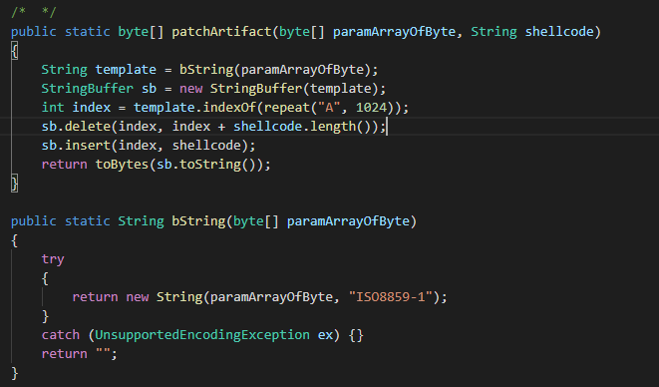659x387 pixels.
Task: Click the 'try' keyword
Action: coord(53,258)
